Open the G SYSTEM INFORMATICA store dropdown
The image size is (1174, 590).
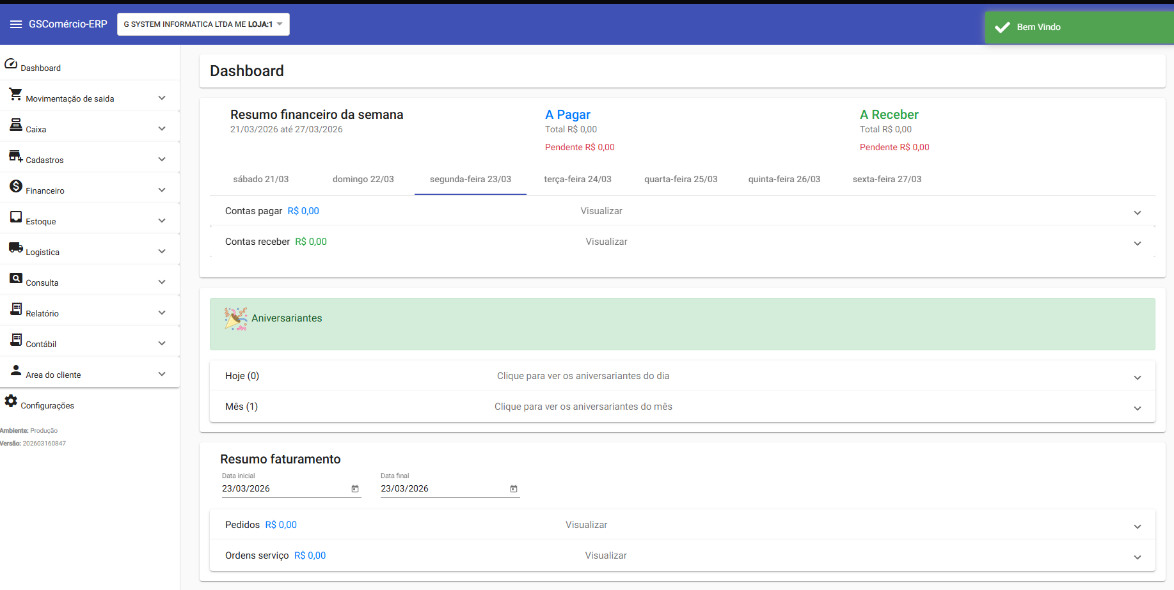tap(203, 24)
